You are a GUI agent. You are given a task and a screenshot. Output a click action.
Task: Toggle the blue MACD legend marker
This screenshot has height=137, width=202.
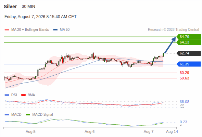click(7, 115)
